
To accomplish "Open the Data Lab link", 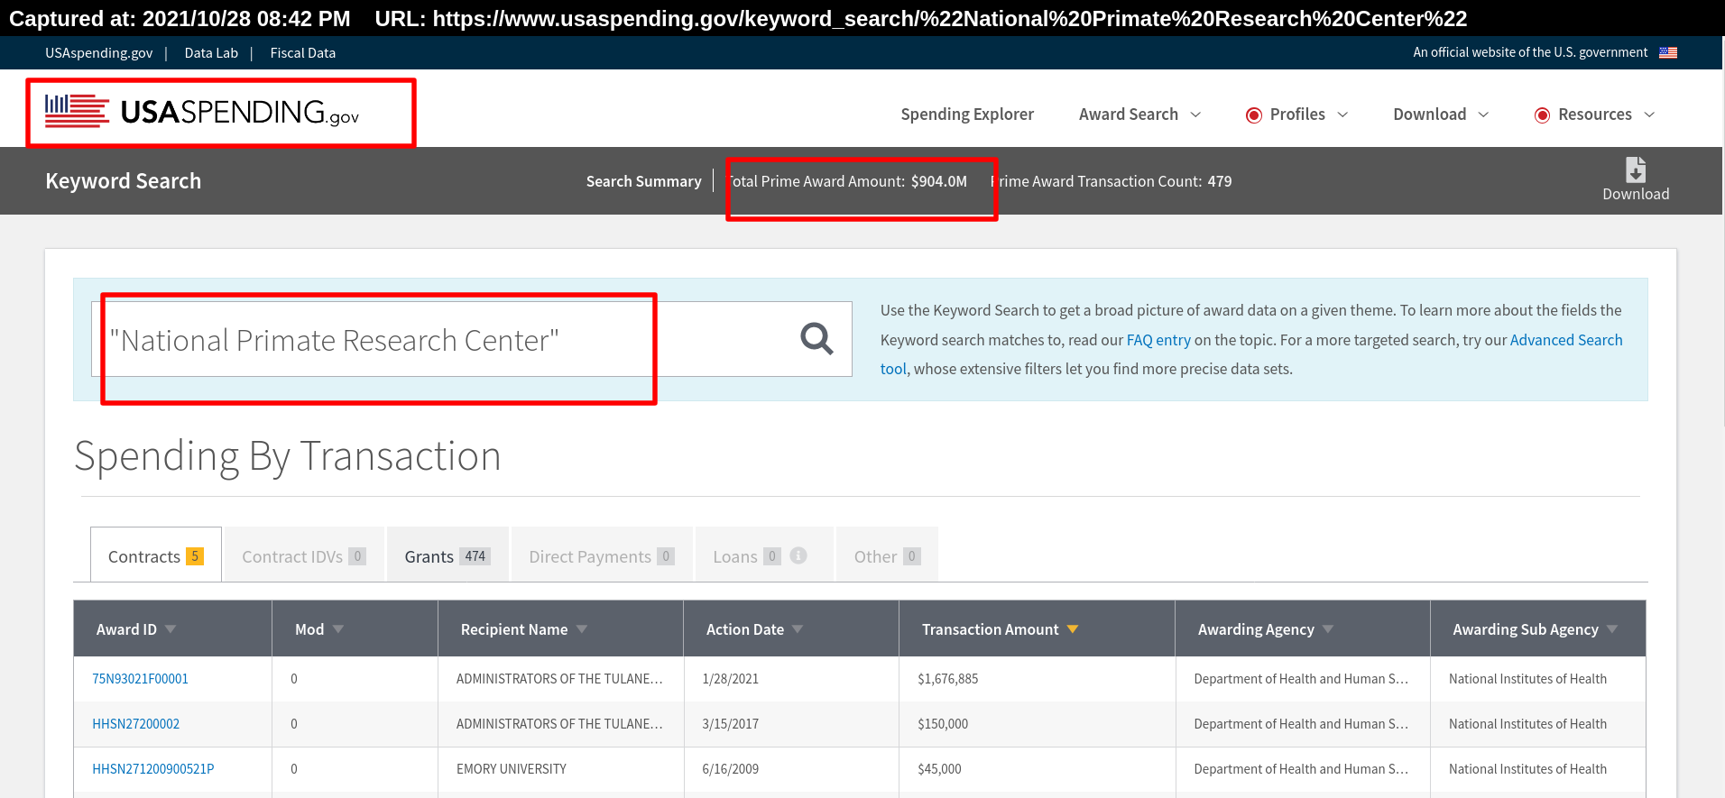I will coord(211,53).
